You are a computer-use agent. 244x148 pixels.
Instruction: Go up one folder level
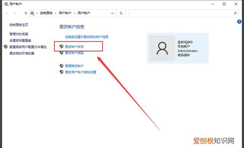(26, 14)
